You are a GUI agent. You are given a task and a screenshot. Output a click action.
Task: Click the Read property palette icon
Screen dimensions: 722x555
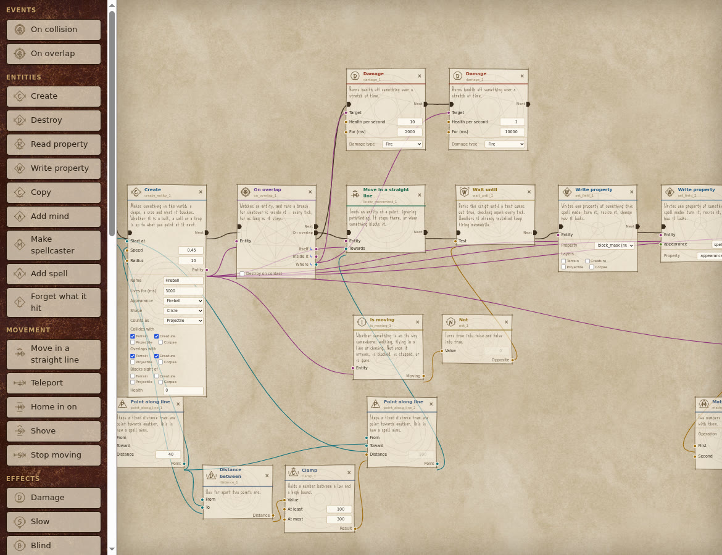pos(20,144)
